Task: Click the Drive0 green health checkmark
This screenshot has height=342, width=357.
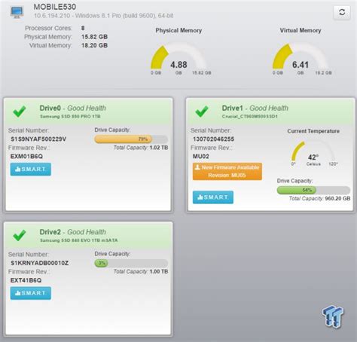Action: [x=20, y=111]
